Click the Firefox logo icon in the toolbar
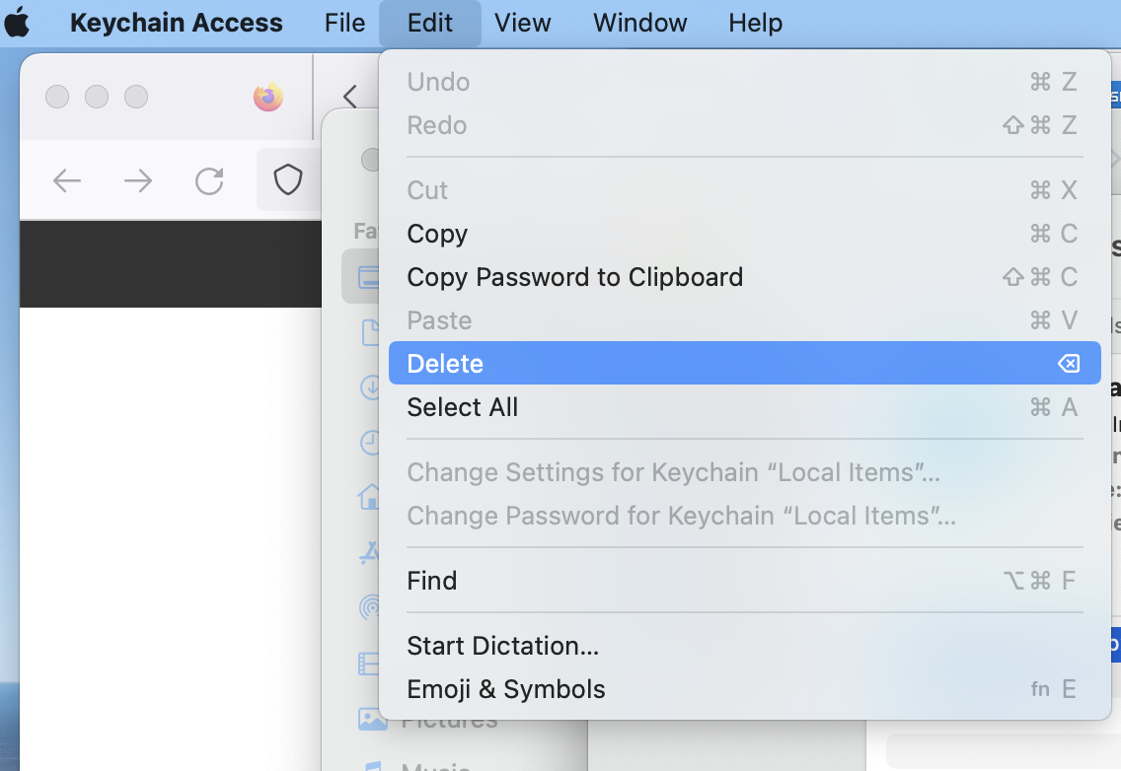Screen dimensions: 1121x771 click(267, 98)
